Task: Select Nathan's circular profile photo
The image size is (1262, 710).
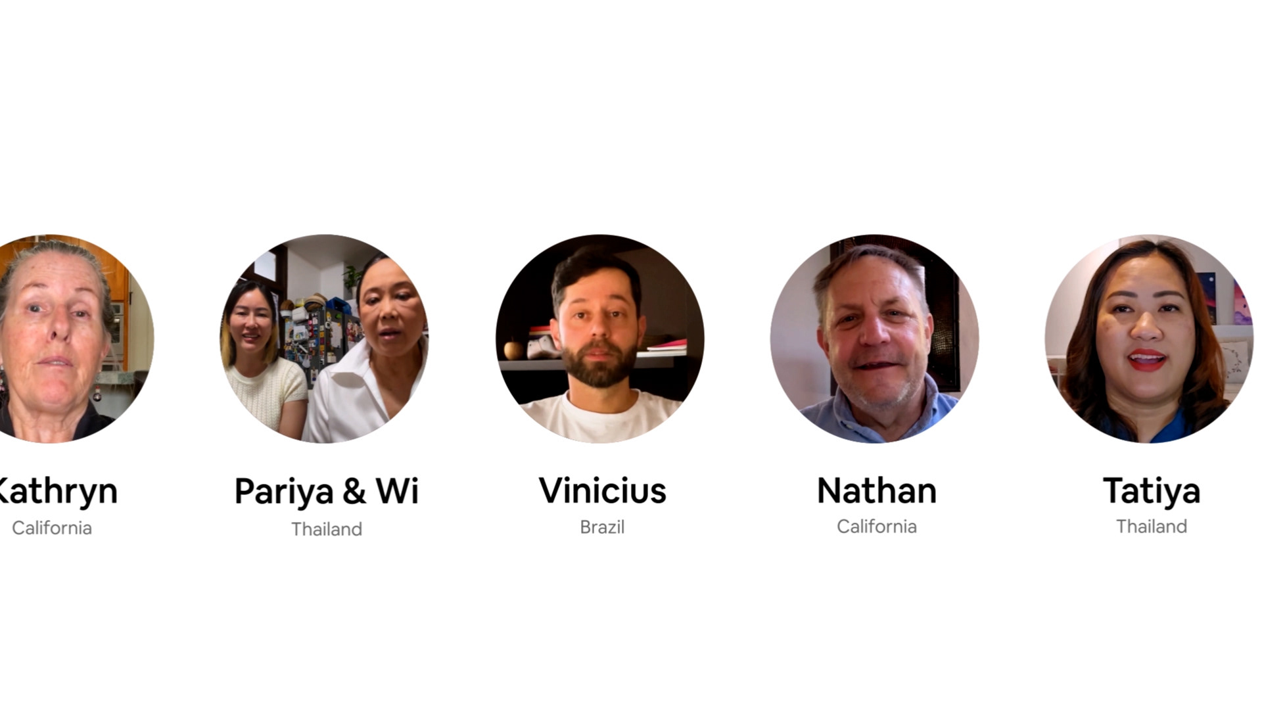Action: point(874,339)
